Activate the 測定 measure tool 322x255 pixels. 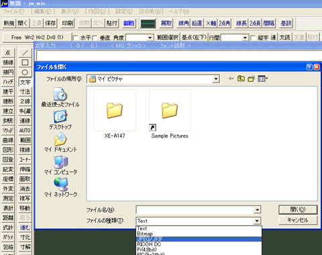click(x=8, y=199)
